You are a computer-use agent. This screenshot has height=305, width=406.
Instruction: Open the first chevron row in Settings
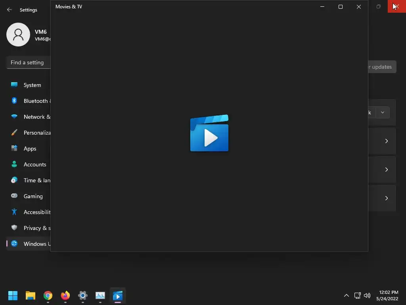point(386,141)
